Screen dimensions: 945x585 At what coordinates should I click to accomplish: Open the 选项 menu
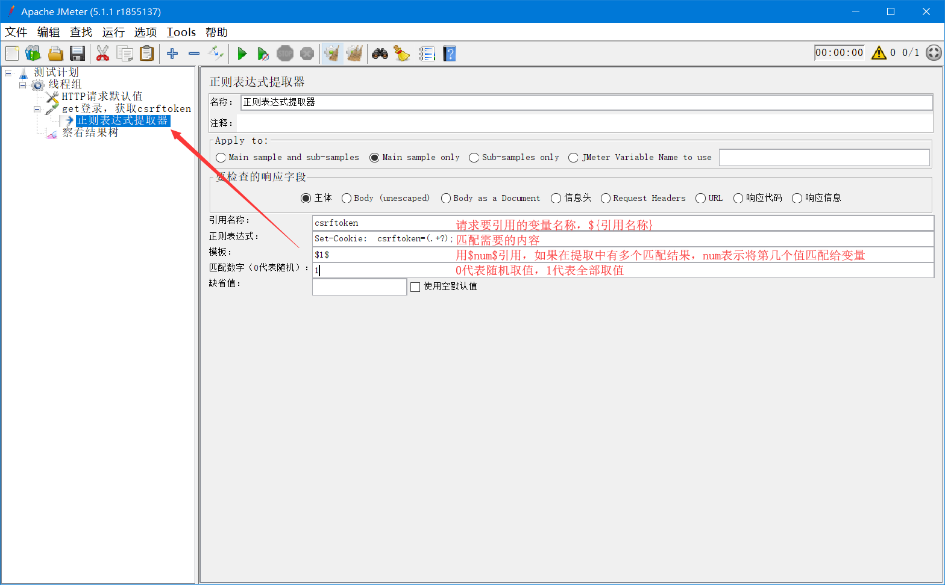point(145,32)
